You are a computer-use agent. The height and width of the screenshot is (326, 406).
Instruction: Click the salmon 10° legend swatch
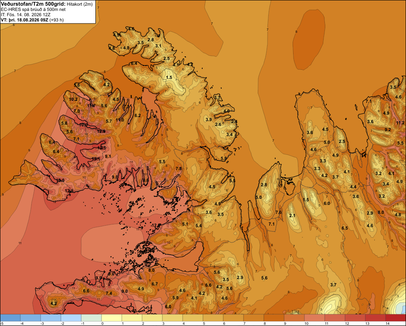coord(315,318)
